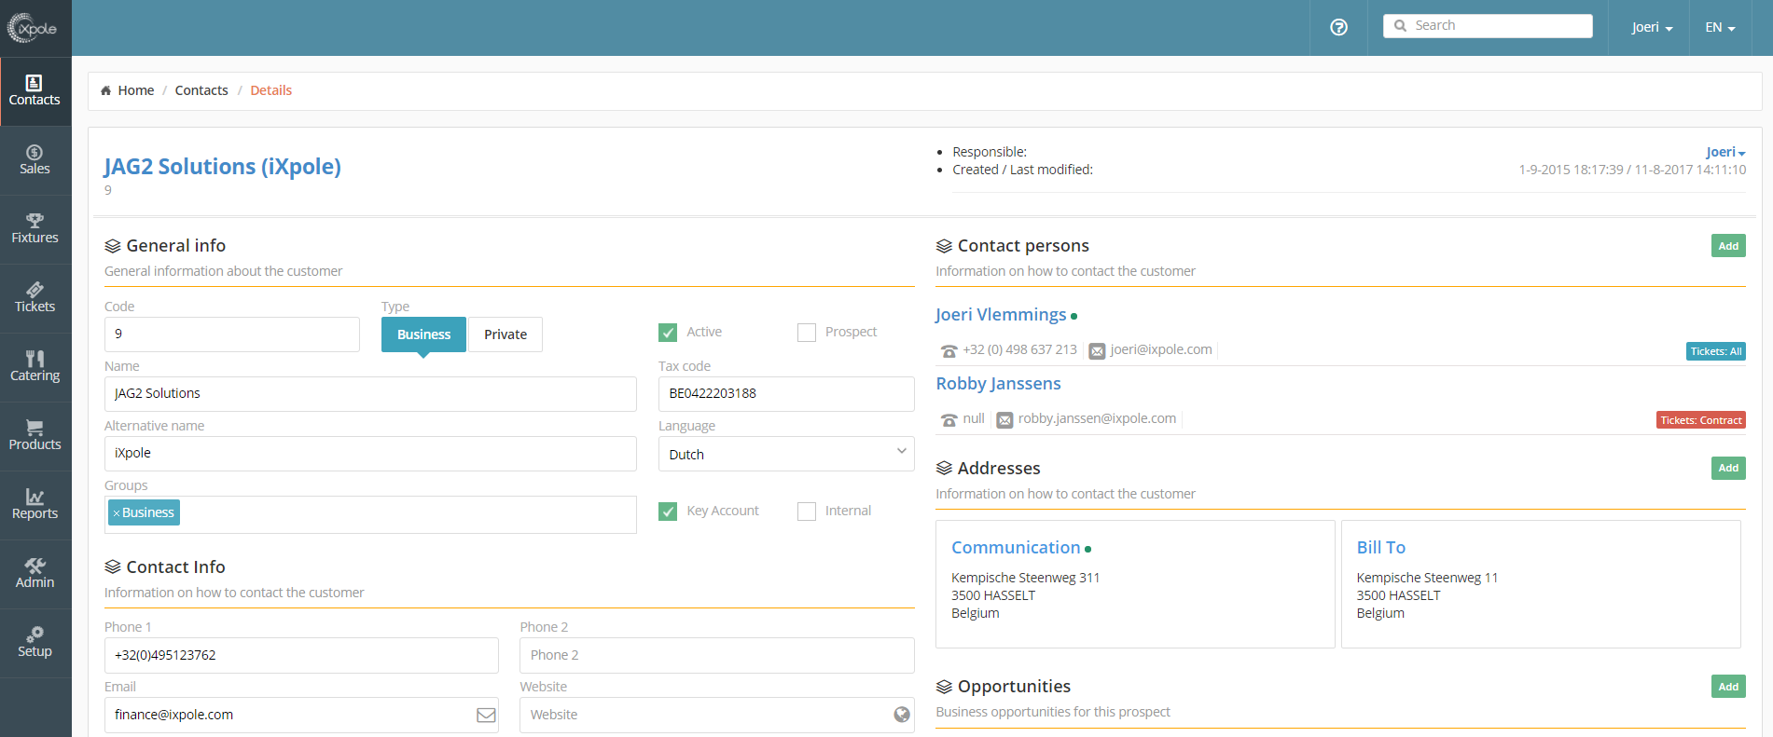The width and height of the screenshot is (1773, 737).
Task: Open the Tickets: Contract dropdown for Robby
Action: click(x=1701, y=420)
